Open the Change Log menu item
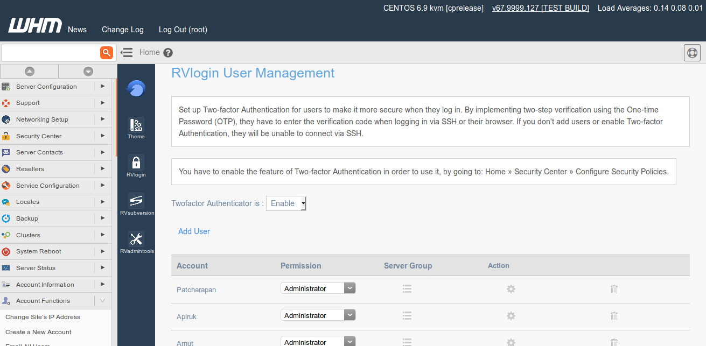706x346 pixels. [123, 30]
